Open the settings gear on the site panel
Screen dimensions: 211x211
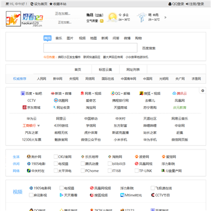203,91
